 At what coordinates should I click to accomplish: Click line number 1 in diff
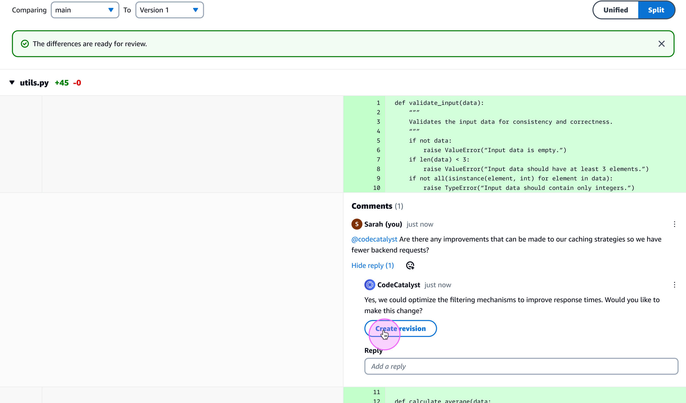[x=378, y=103]
